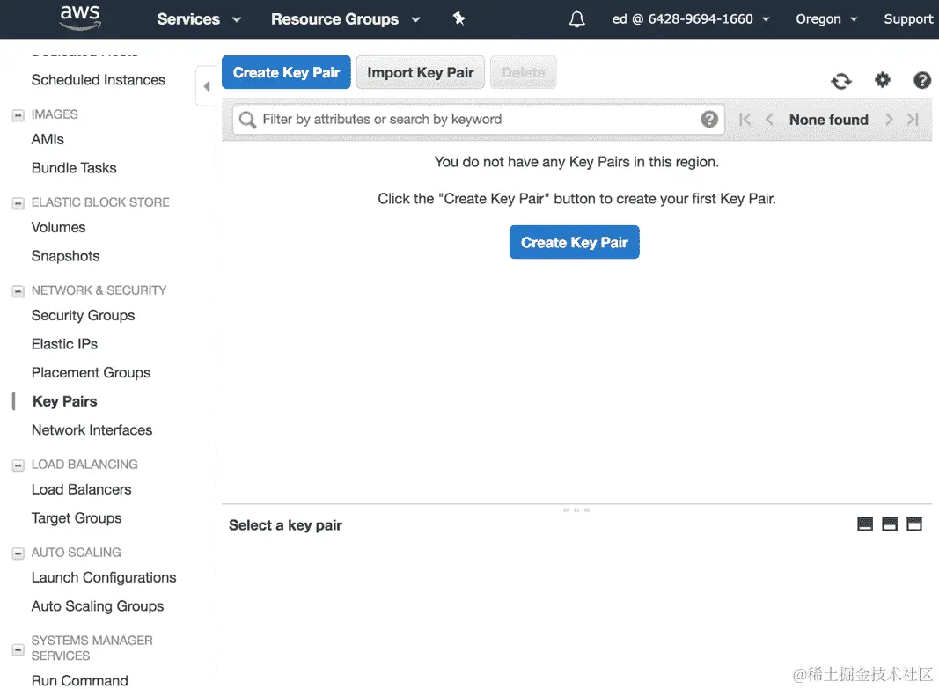Open the Oregon region selector
The height and width of the screenshot is (689, 939).
[826, 19]
